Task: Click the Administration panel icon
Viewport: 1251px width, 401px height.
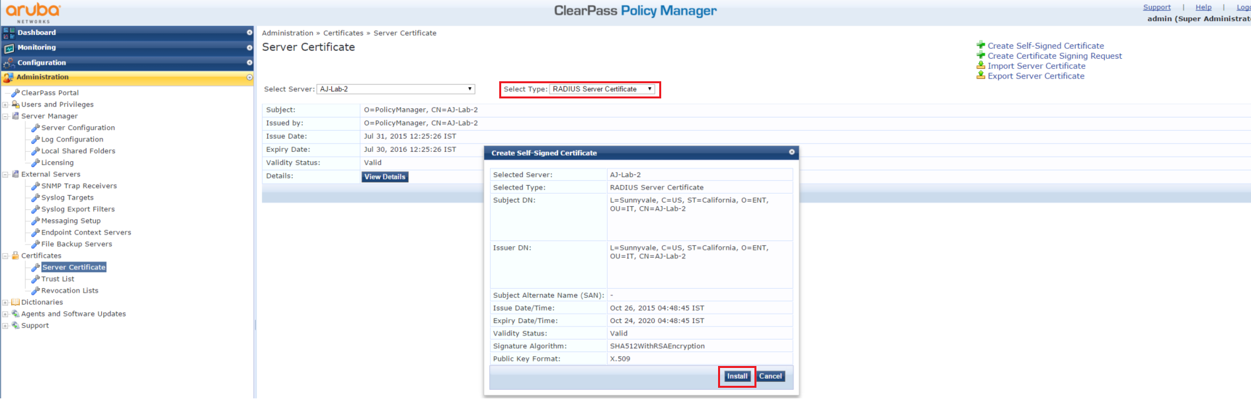Action: tap(9, 77)
